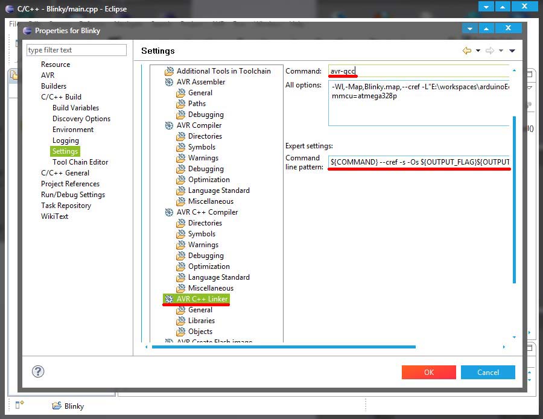
Task: Select C/C++ General in the left tree
Action: (65, 173)
